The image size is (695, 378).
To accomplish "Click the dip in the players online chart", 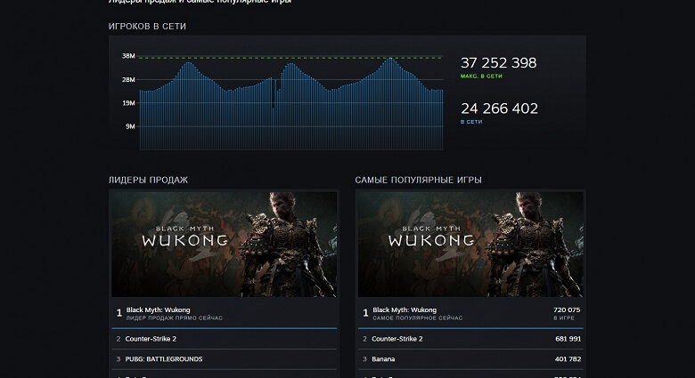I will point(274,95).
